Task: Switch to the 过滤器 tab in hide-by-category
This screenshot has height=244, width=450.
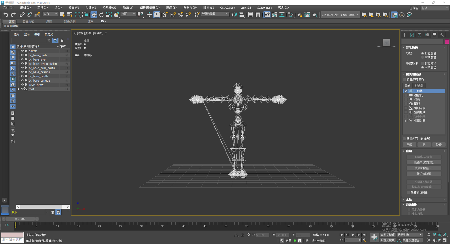Action: pos(419,86)
